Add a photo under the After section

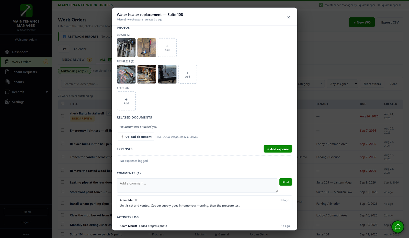[x=126, y=101]
